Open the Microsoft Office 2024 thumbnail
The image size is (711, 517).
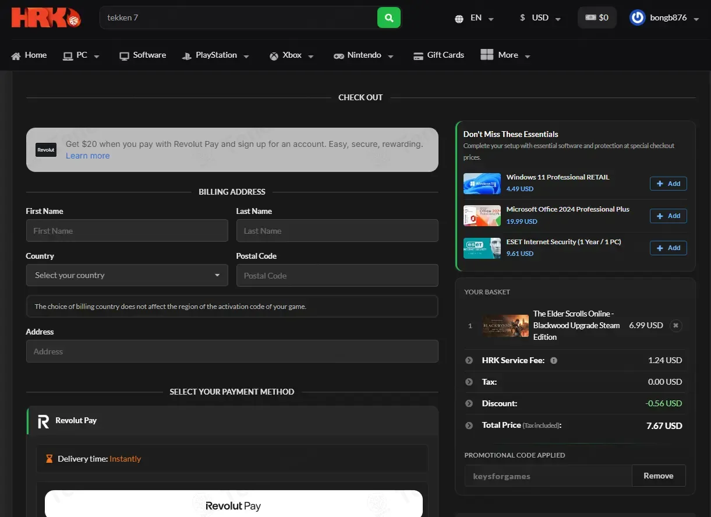click(x=482, y=216)
